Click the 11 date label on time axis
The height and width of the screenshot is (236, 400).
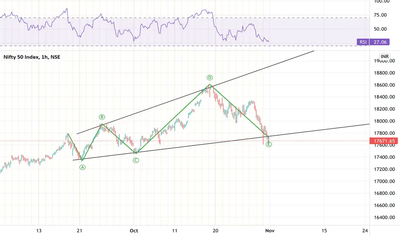[x=175, y=231]
